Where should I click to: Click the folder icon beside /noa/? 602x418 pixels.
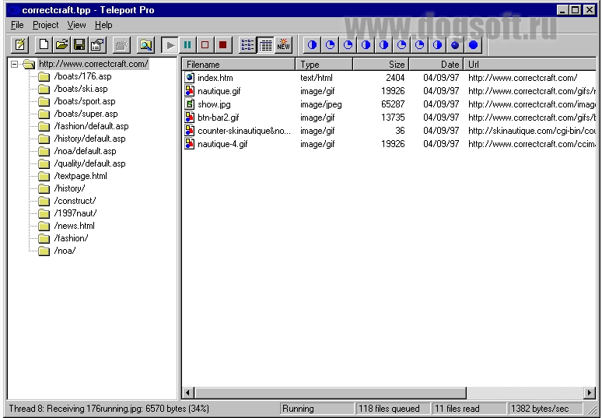(44, 251)
